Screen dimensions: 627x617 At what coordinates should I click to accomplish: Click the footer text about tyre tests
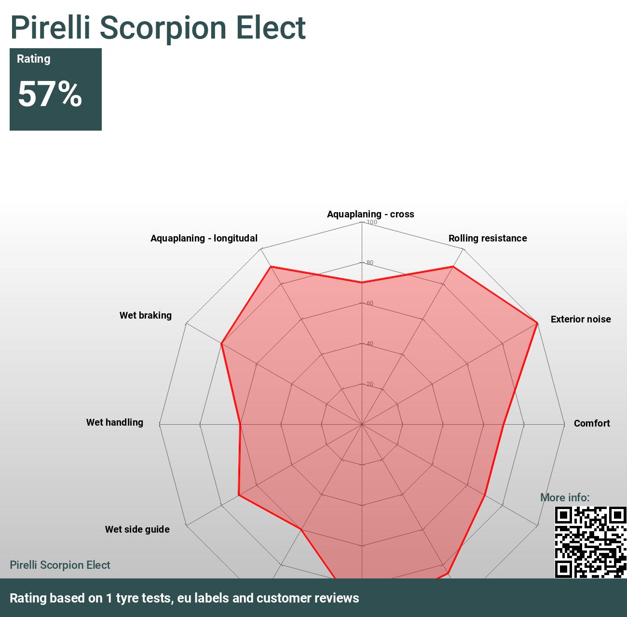pos(184,598)
